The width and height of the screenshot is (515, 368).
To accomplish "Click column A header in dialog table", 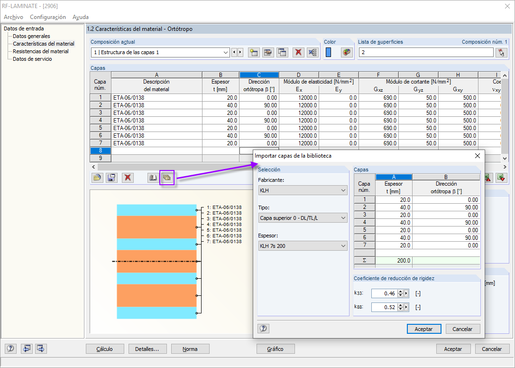I will point(394,177).
